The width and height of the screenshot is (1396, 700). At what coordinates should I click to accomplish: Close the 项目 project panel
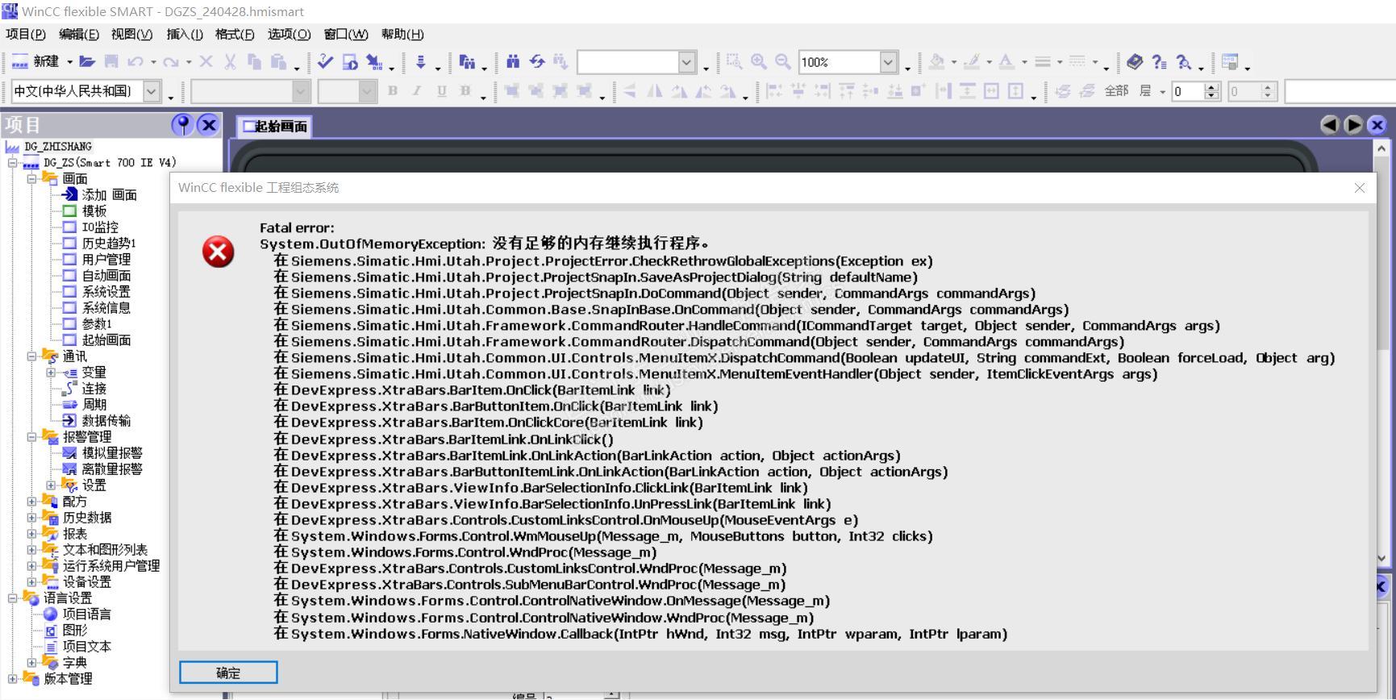[x=209, y=124]
